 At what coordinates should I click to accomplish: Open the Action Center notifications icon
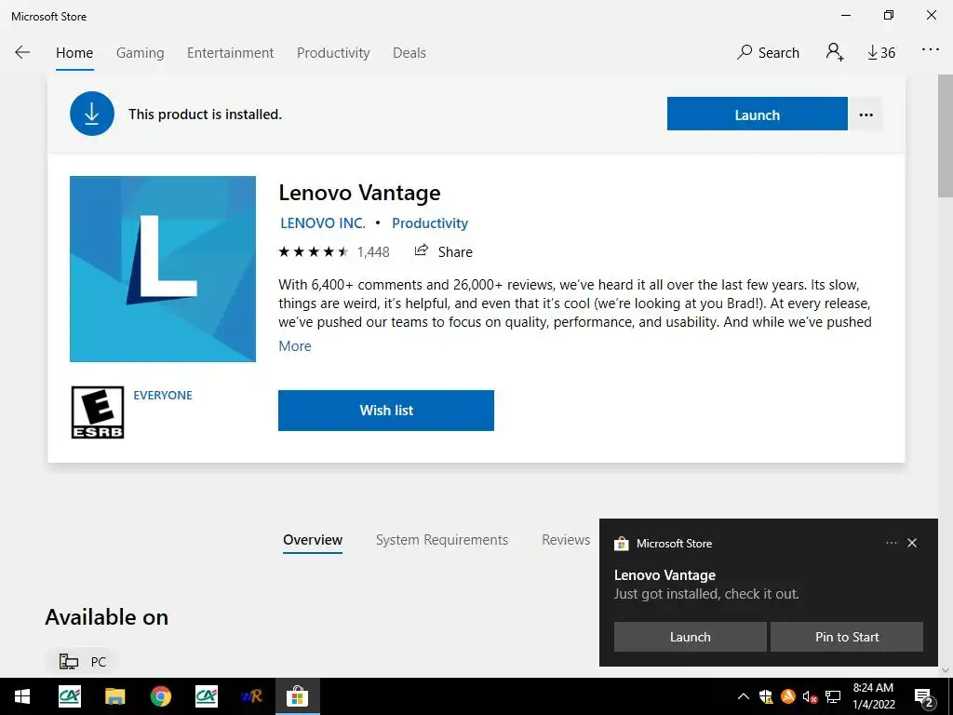click(924, 697)
